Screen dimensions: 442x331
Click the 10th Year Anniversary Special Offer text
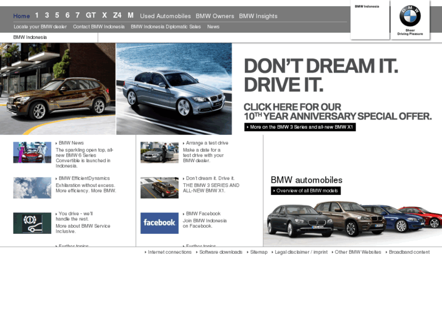337,117
